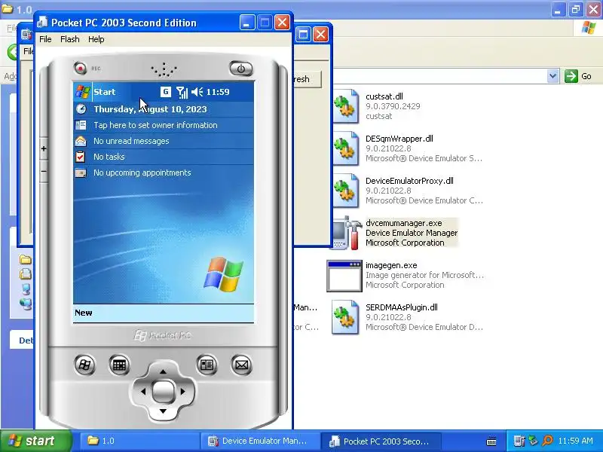Tap 'Tap here to set owner information'
This screenshot has height=452, width=603.
coord(155,125)
